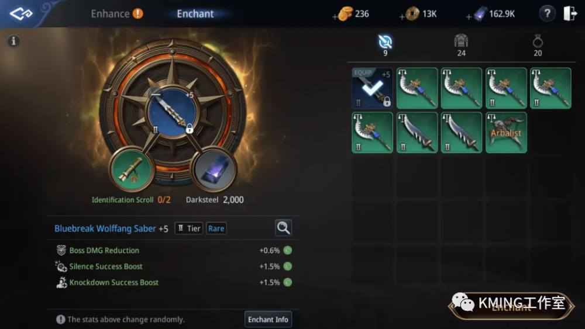Click the Darksteel material icon

[214, 170]
